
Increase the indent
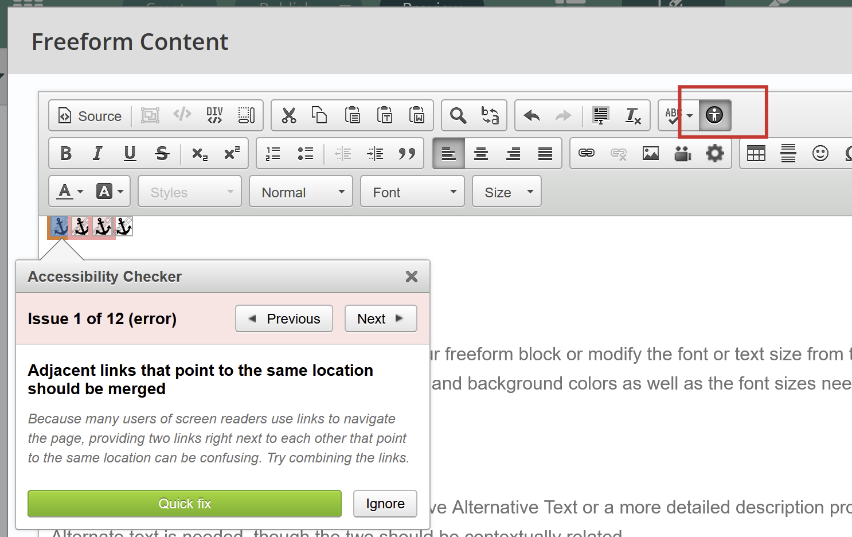click(x=375, y=153)
